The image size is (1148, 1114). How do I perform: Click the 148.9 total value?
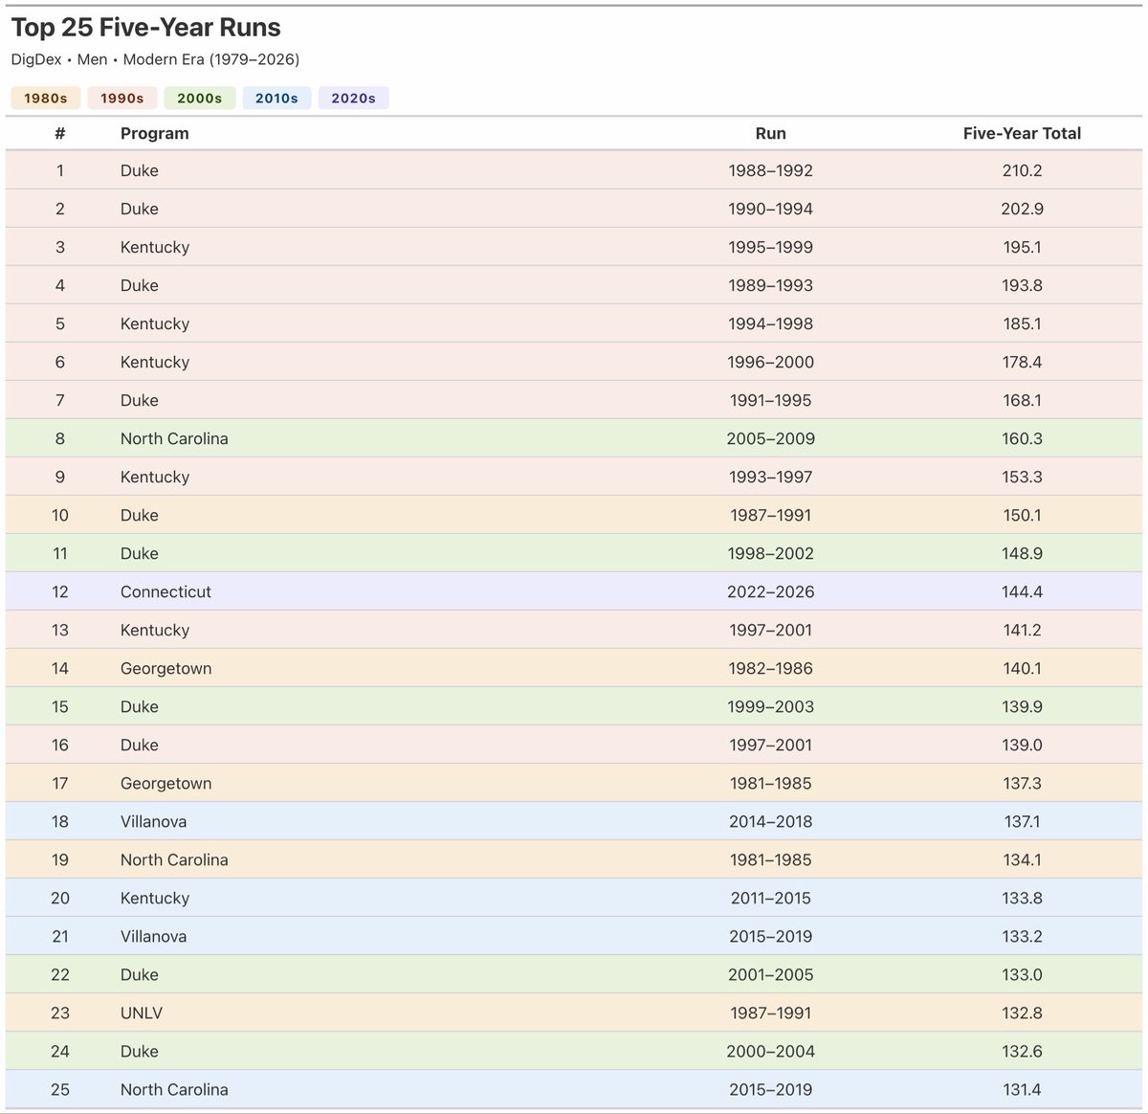(x=1022, y=553)
